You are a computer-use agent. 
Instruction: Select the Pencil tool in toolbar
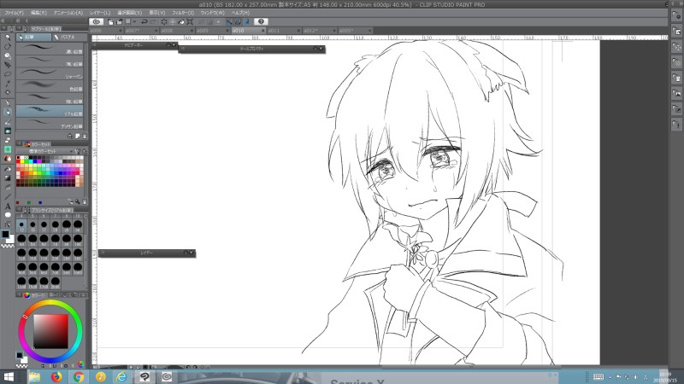[x=8, y=113]
